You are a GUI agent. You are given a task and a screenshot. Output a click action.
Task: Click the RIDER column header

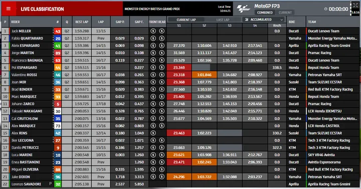click(16, 22)
